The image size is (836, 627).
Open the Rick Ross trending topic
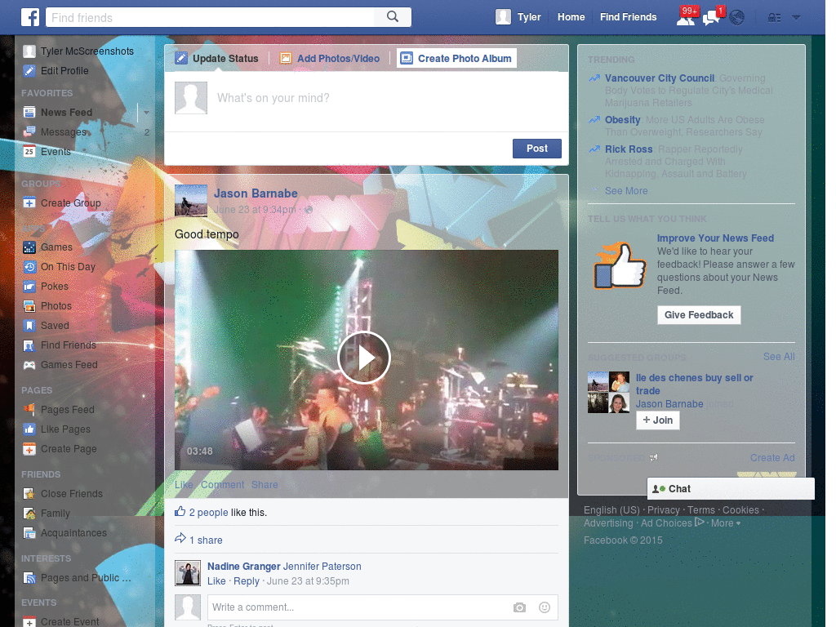point(629,149)
